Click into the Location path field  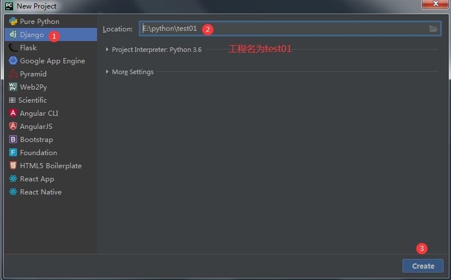coord(290,29)
